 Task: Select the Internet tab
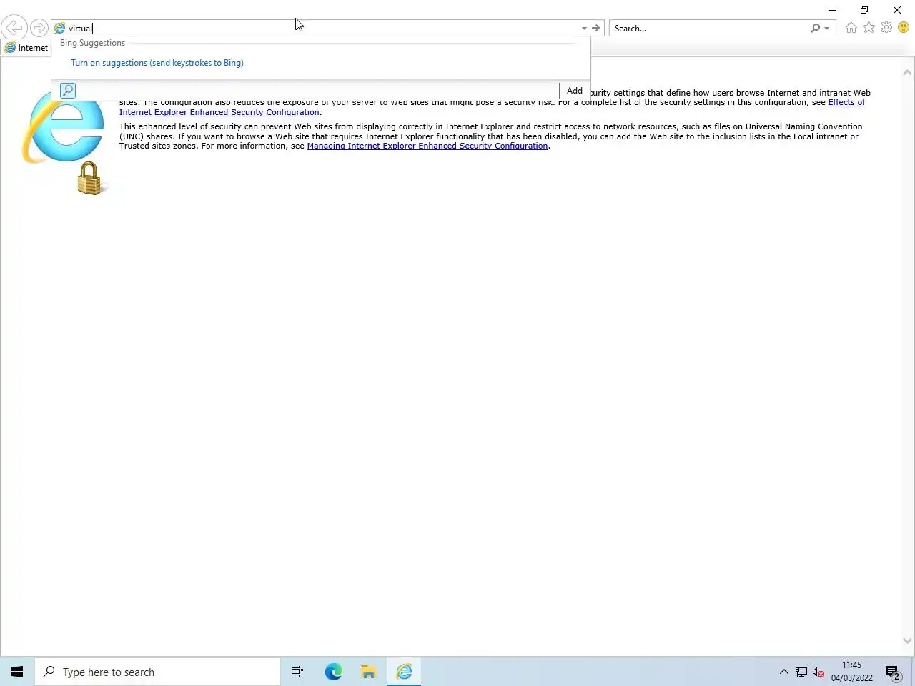(x=26, y=48)
